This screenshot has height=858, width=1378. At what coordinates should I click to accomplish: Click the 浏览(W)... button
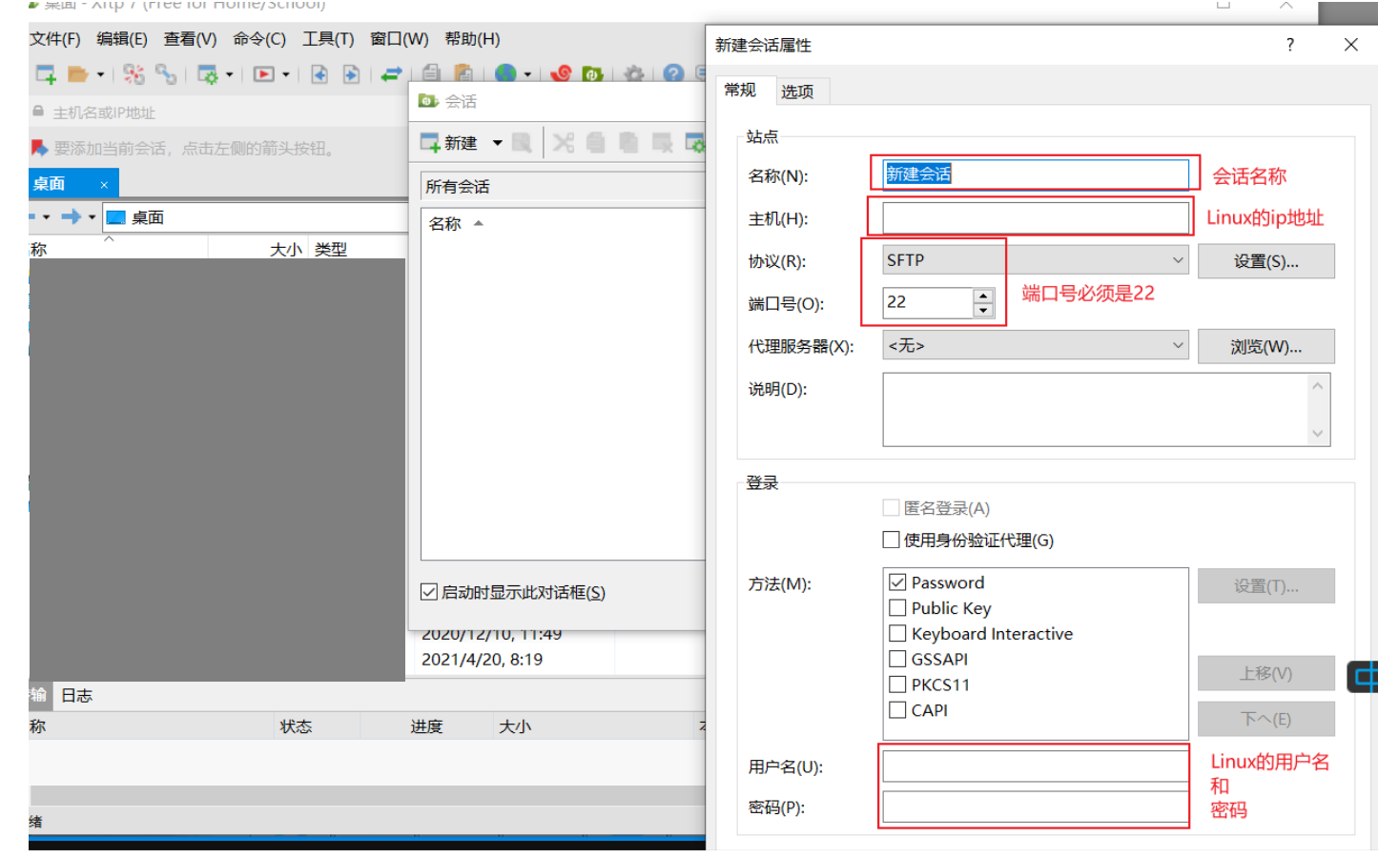click(1266, 345)
